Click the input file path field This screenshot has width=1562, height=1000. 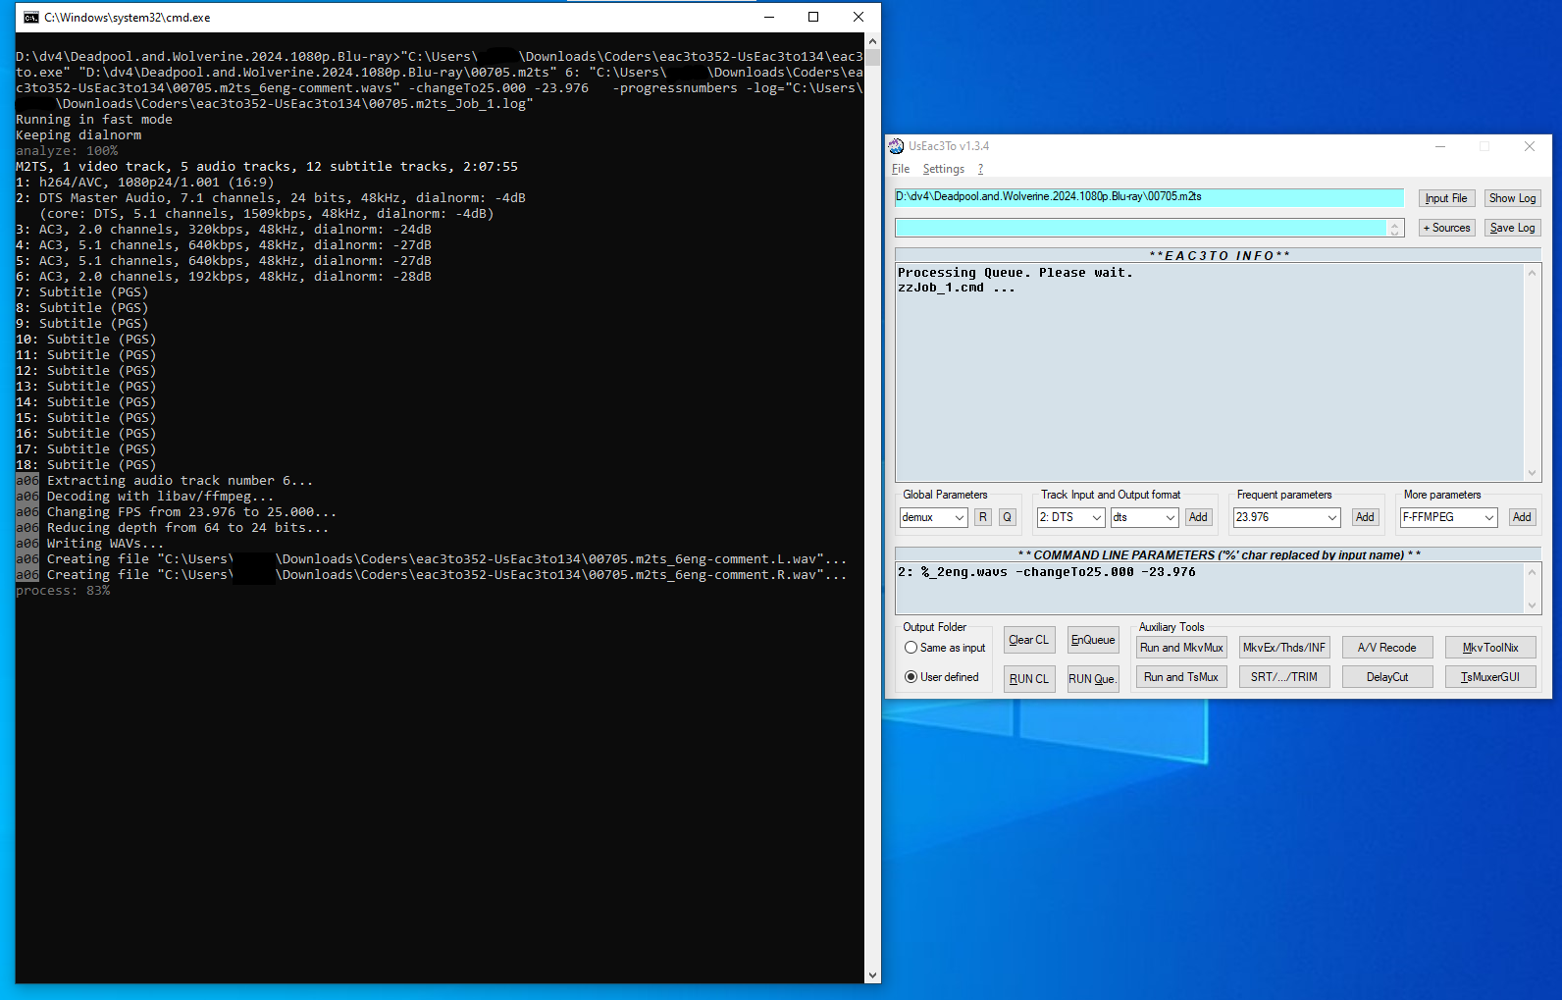coord(1149,197)
